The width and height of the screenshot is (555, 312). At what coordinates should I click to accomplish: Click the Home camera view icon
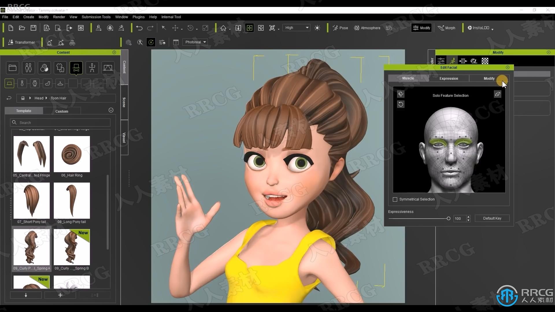[x=223, y=28]
